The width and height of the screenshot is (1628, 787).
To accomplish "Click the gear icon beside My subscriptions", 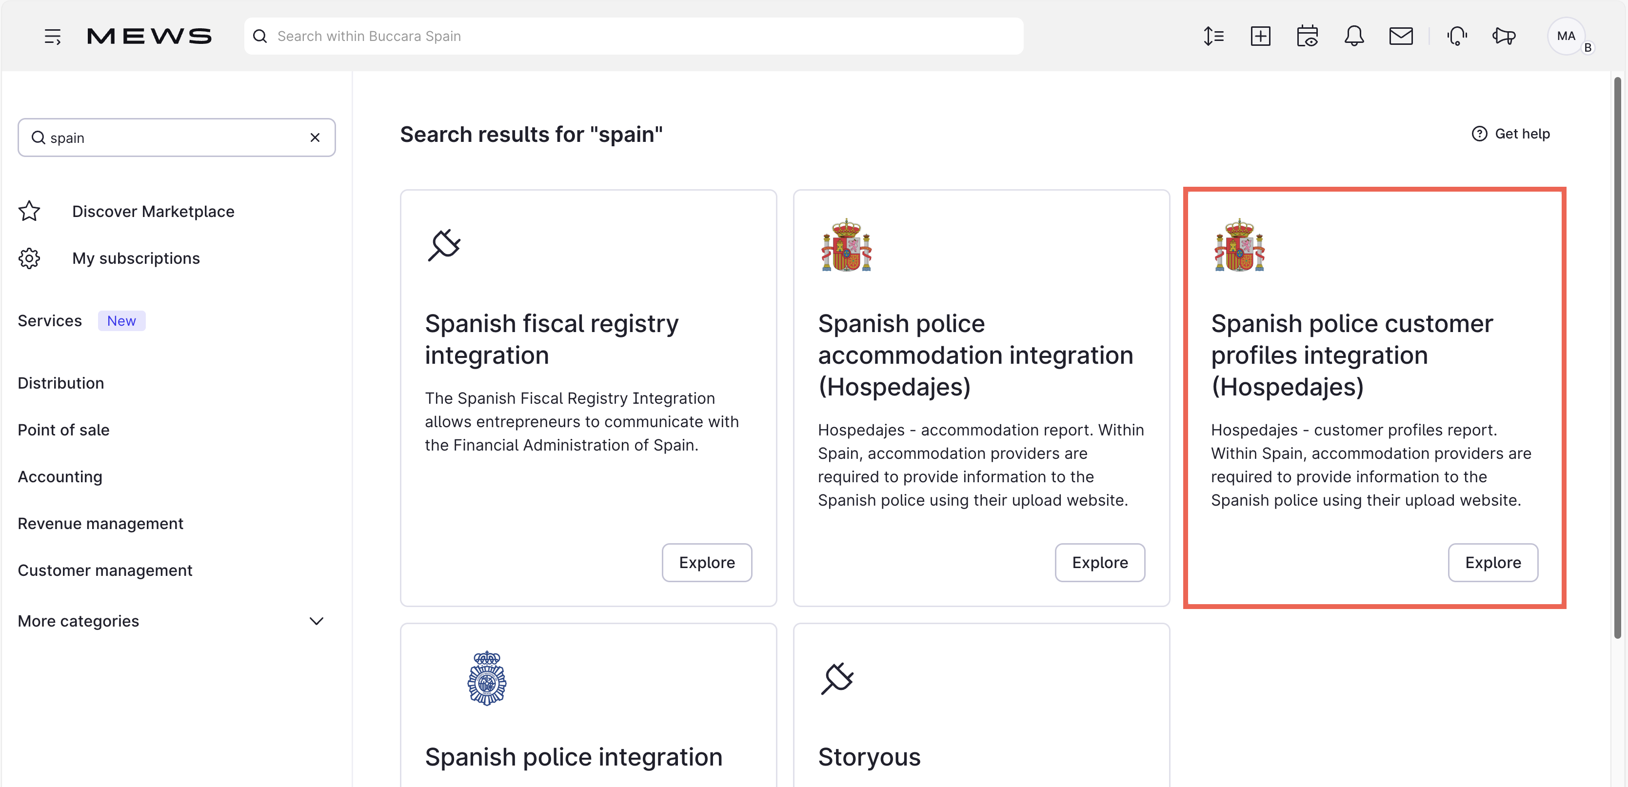I will (29, 258).
